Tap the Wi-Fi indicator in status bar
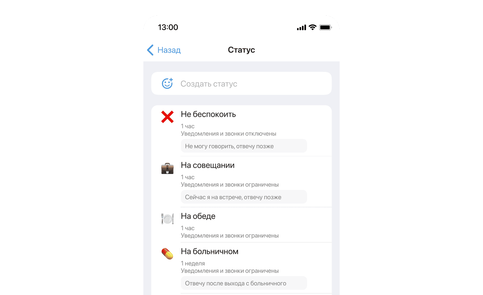This screenshot has height=295, width=483. (313, 27)
